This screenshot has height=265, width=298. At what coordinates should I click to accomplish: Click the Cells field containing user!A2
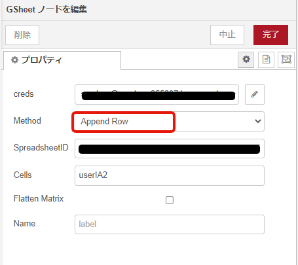(170, 175)
